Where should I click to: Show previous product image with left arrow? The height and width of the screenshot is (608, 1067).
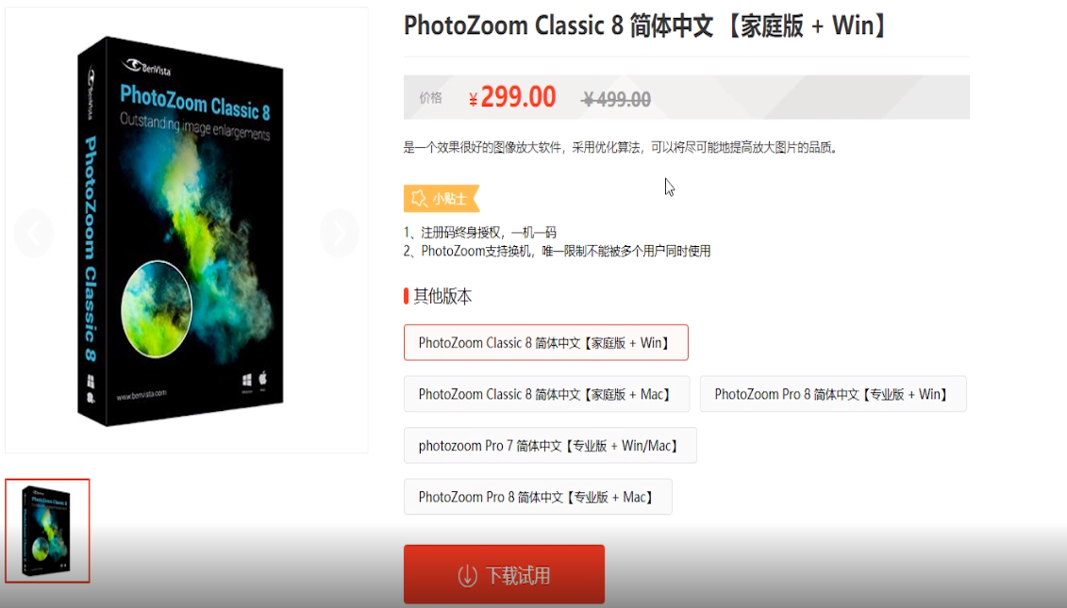point(34,233)
